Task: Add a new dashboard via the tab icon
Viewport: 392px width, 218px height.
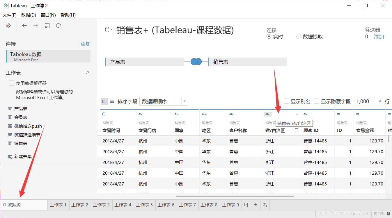Action: (x=256, y=205)
